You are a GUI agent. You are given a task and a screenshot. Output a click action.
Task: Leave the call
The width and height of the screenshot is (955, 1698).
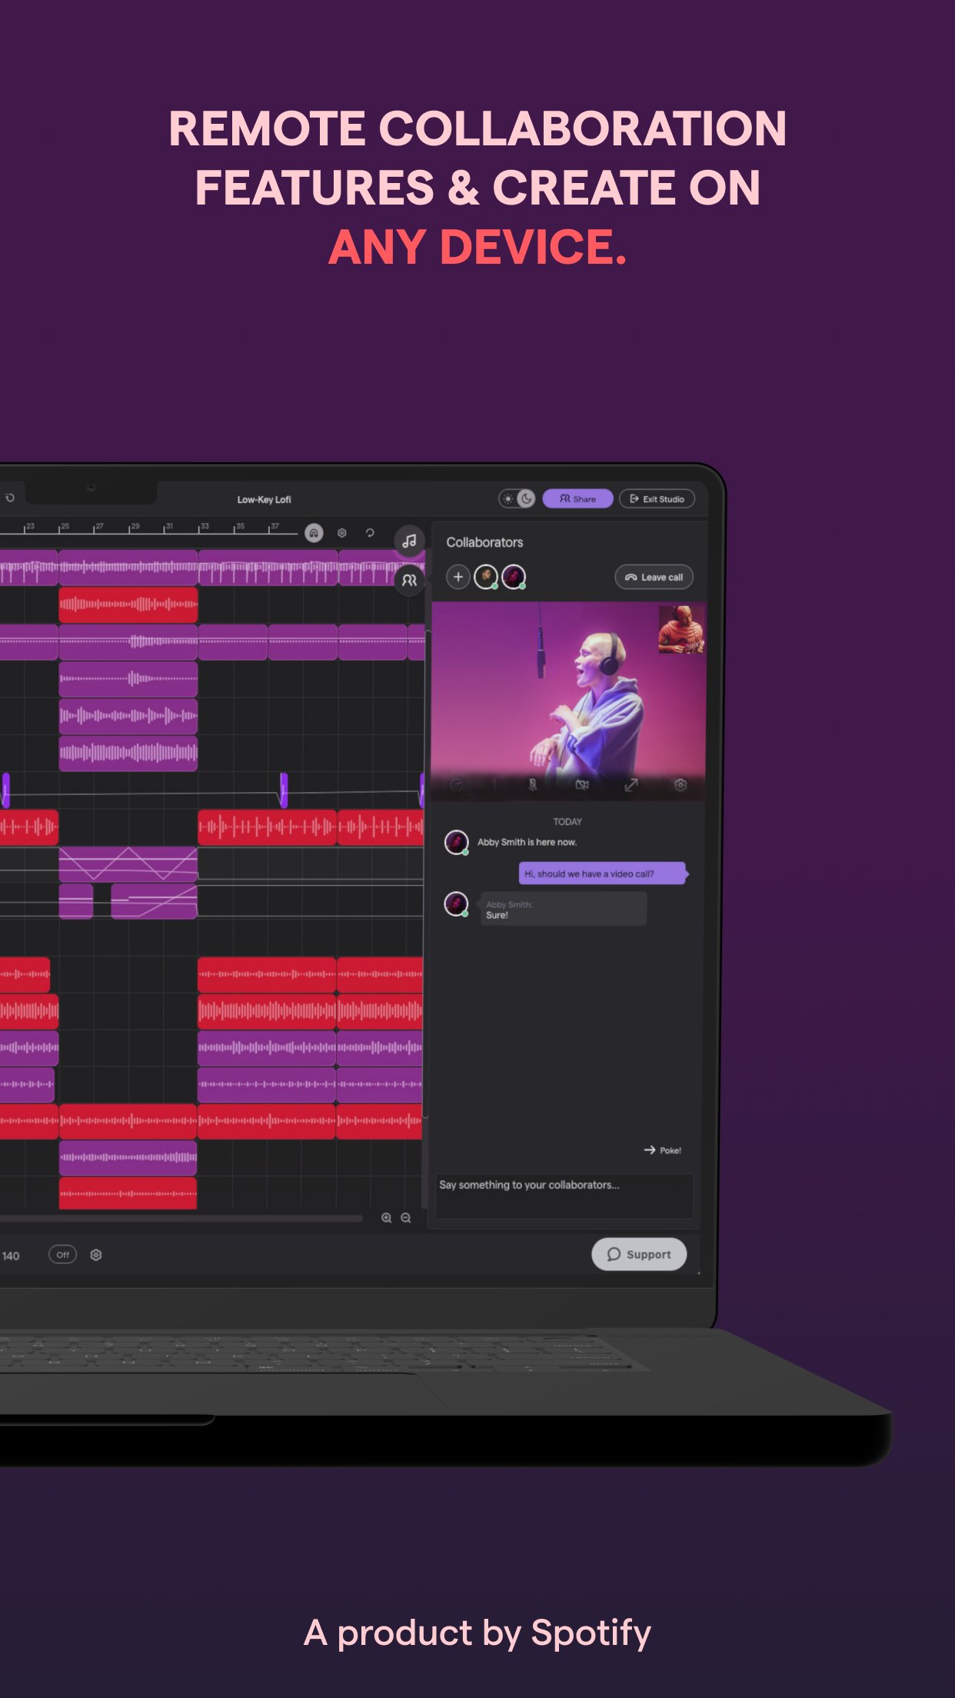(654, 578)
